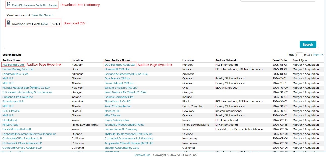Open CBIZ CPAs PC link
This screenshot has width=326, height=158.
pyautogui.click(x=11, y=111)
